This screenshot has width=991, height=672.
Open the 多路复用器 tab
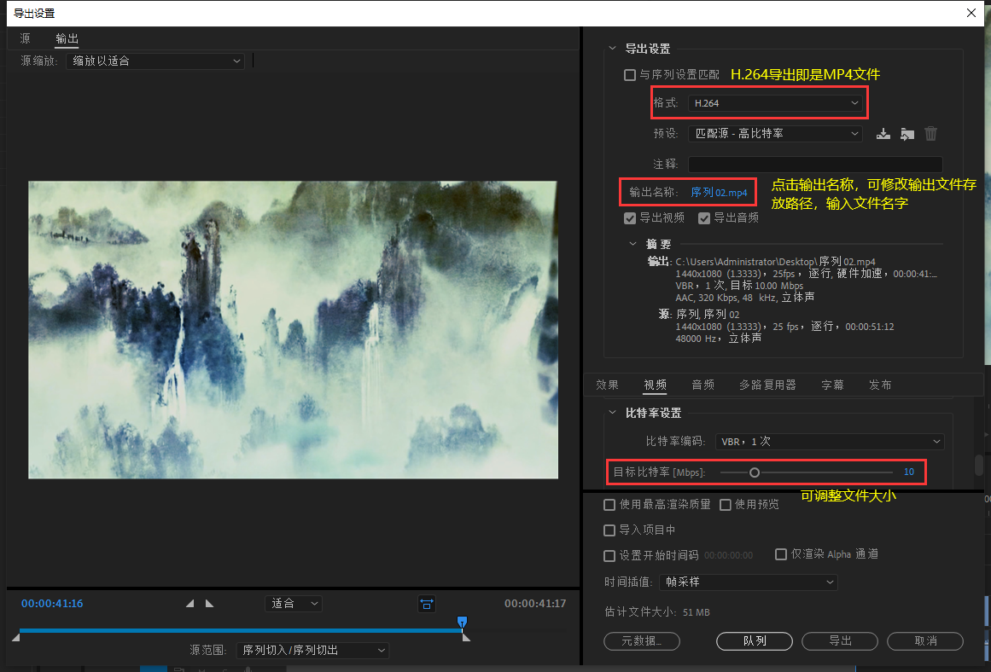pos(768,385)
